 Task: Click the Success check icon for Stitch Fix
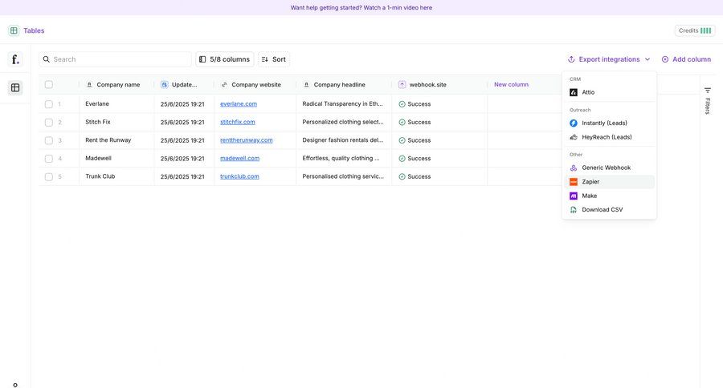(402, 122)
